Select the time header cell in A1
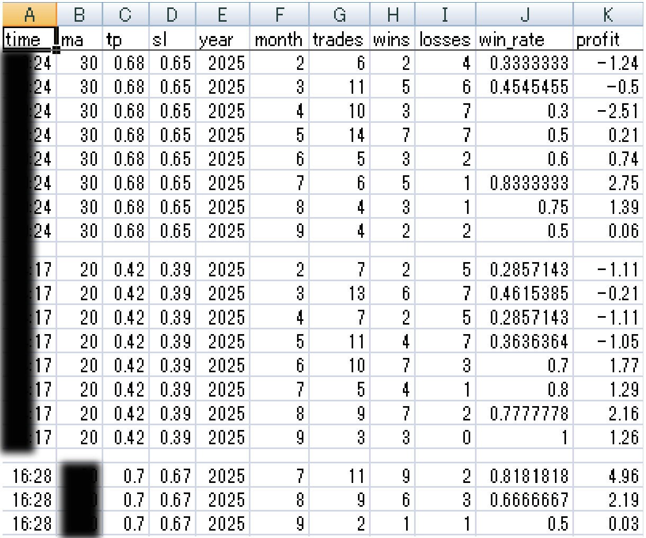The width and height of the screenshot is (646, 538). [29, 39]
